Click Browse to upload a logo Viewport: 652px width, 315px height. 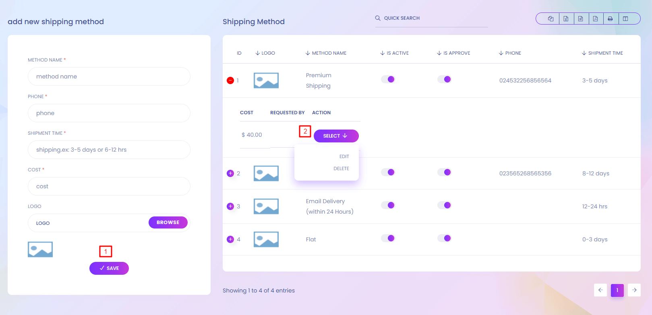168,222
